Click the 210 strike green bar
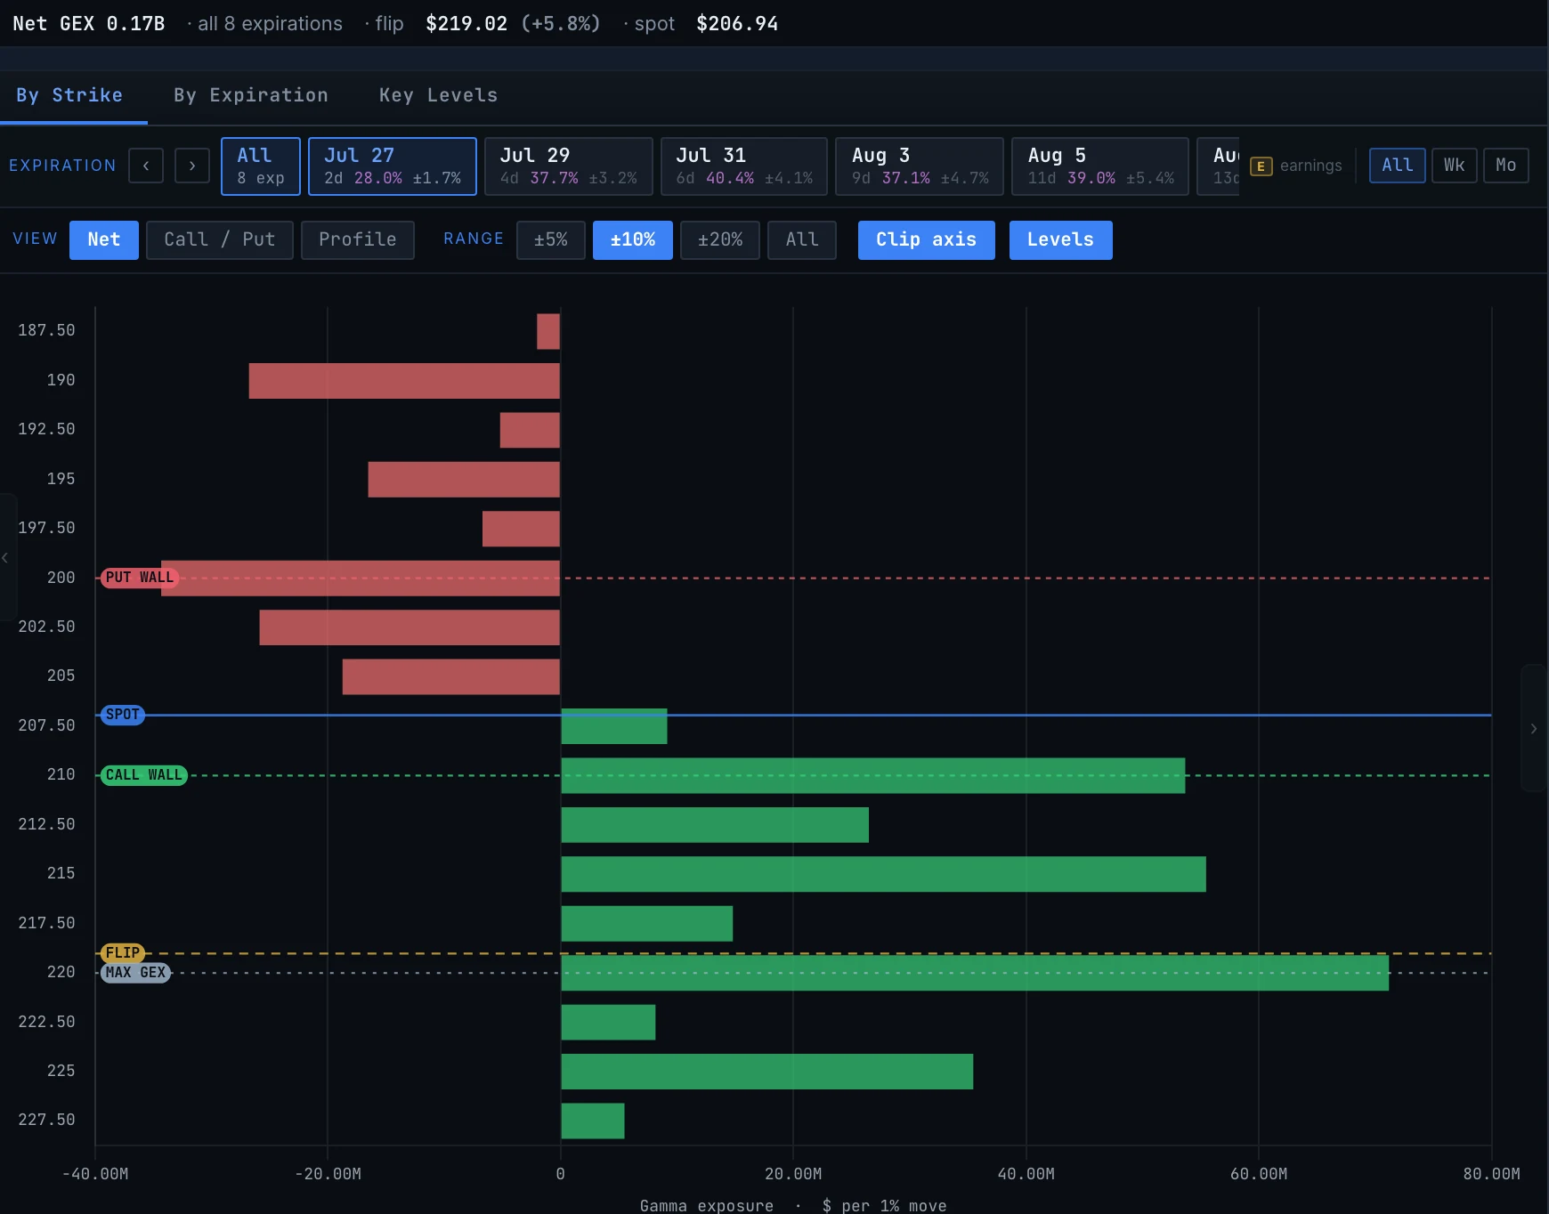Image resolution: width=1549 pixels, height=1214 pixels. click(873, 775)
